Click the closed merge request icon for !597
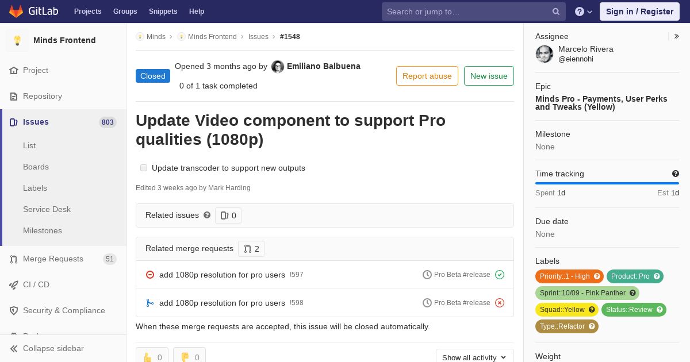This screenshot has height=362, width=690. (x=150, y=275)
